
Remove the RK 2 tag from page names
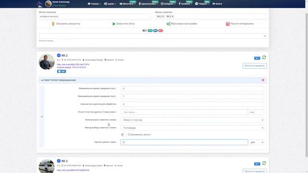click(x=163, y=16)
